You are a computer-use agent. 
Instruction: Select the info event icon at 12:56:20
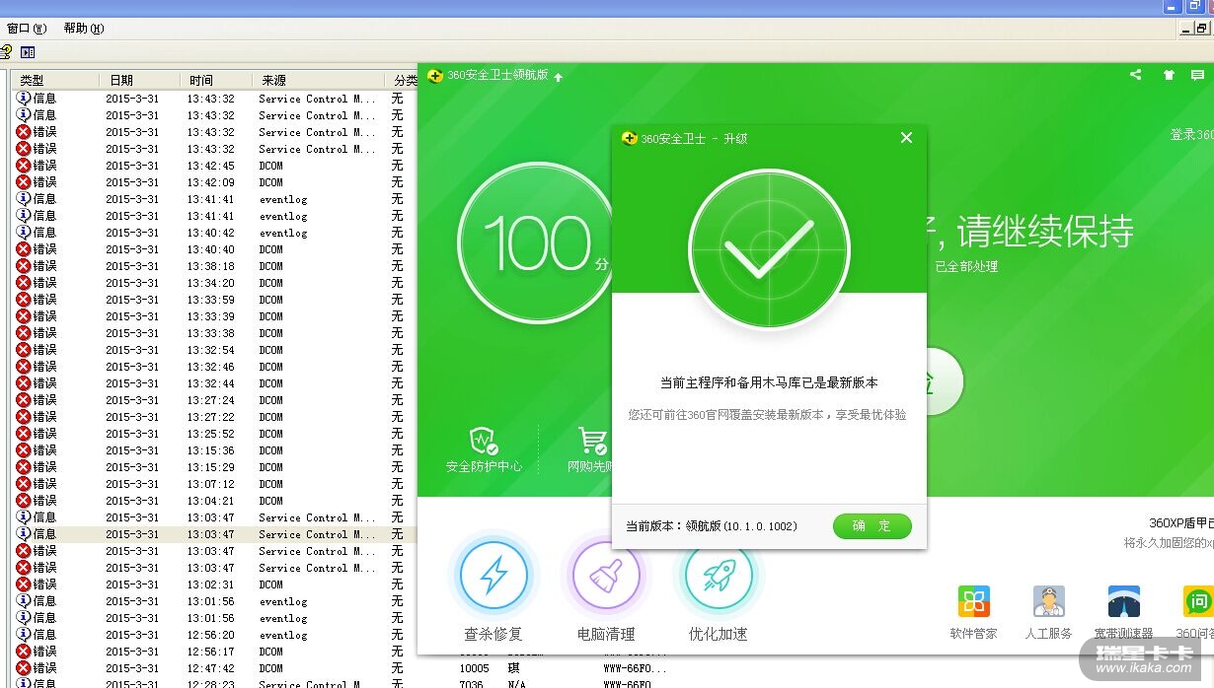(24, 635)
